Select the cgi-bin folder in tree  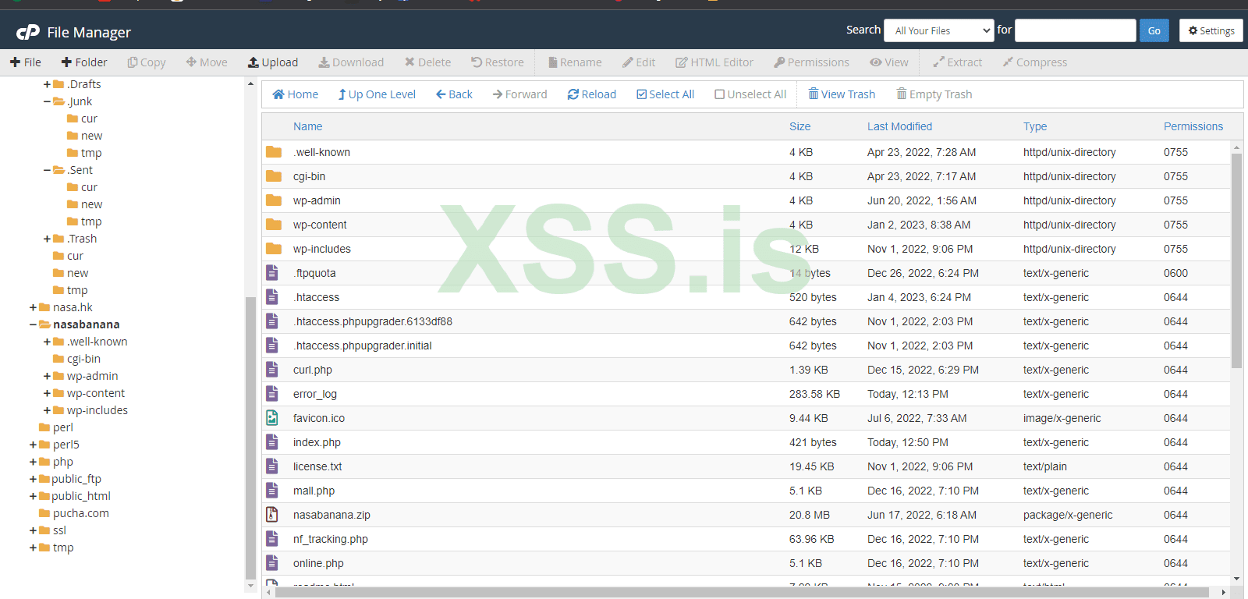pos(83,359)
